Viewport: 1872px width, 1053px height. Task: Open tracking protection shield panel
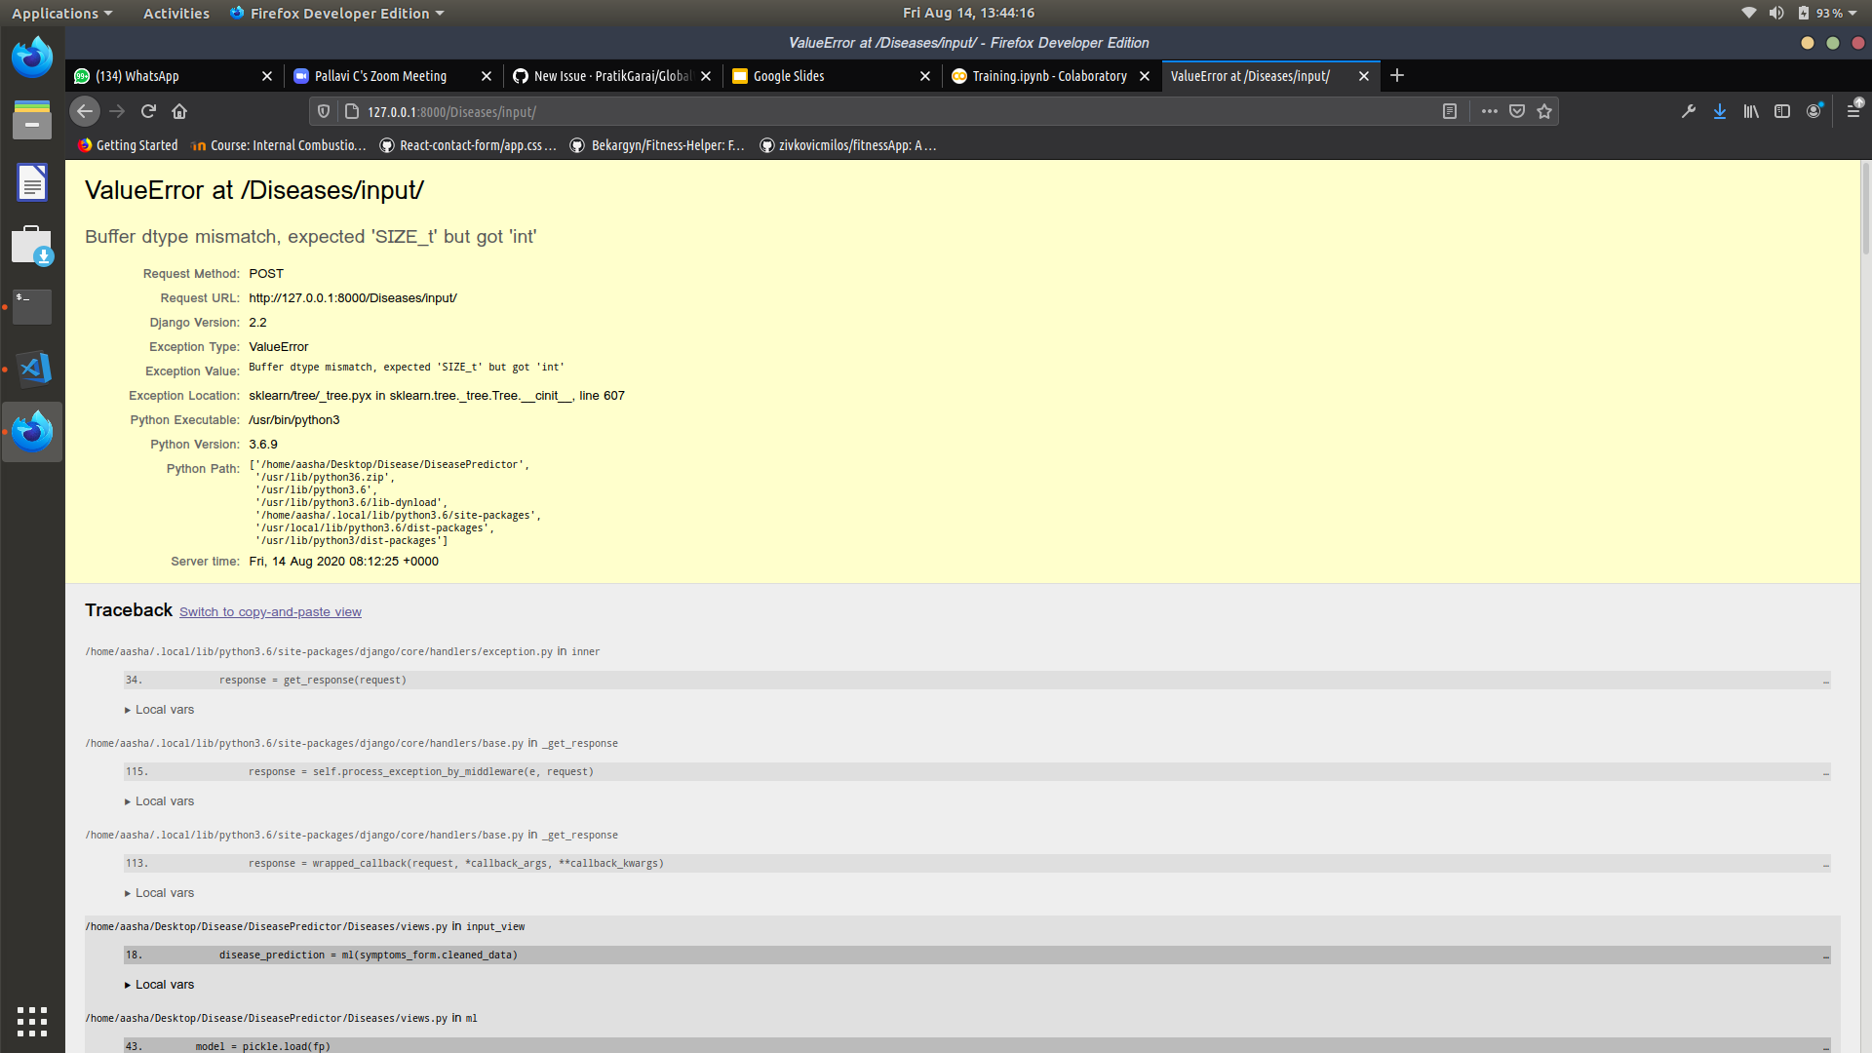[323, 111]
